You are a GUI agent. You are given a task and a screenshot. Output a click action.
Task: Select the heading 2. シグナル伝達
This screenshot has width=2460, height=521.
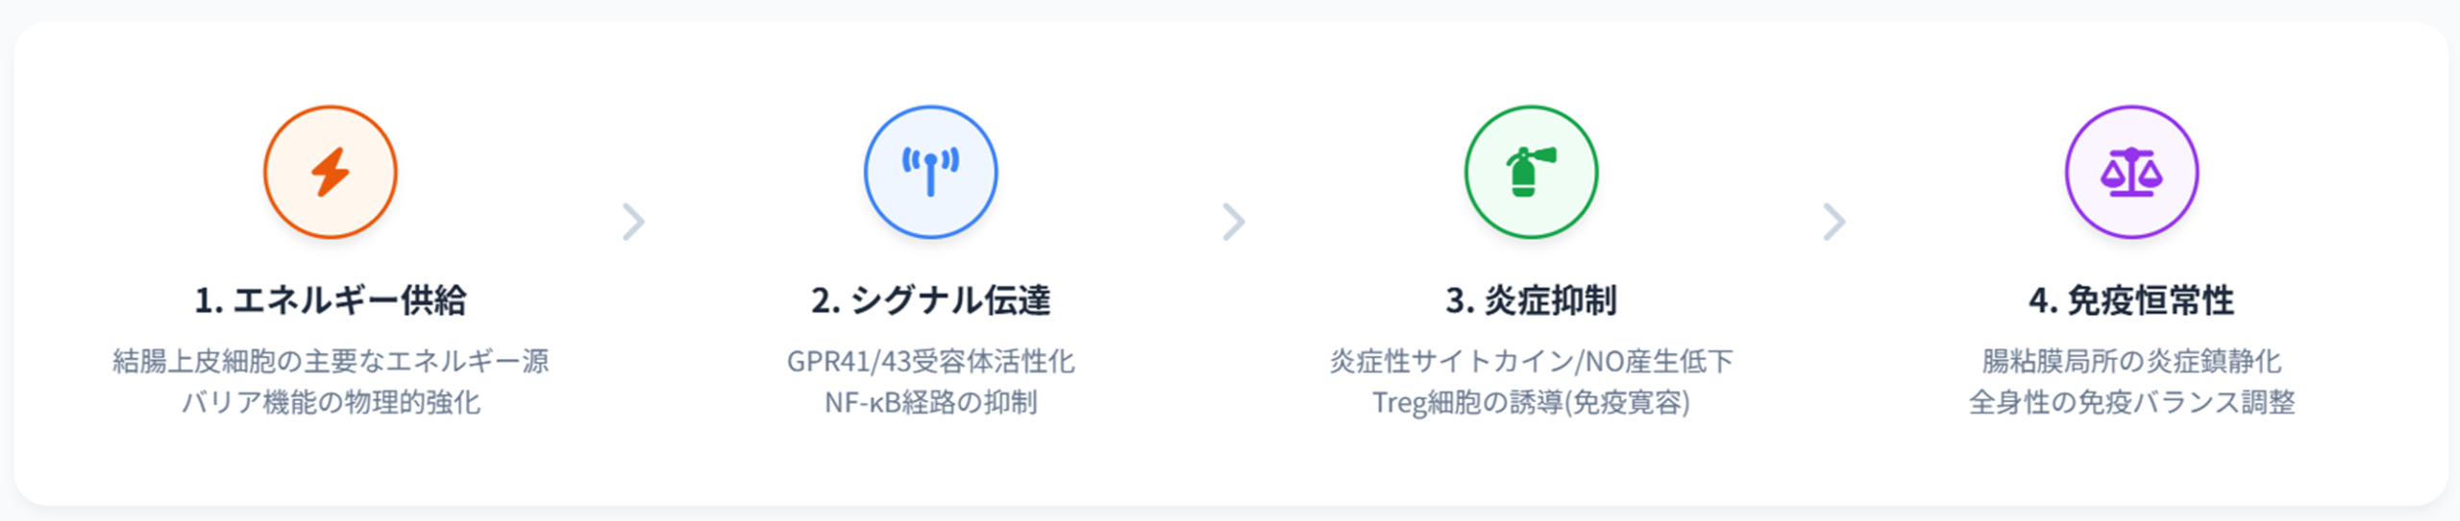click(930, 300)
